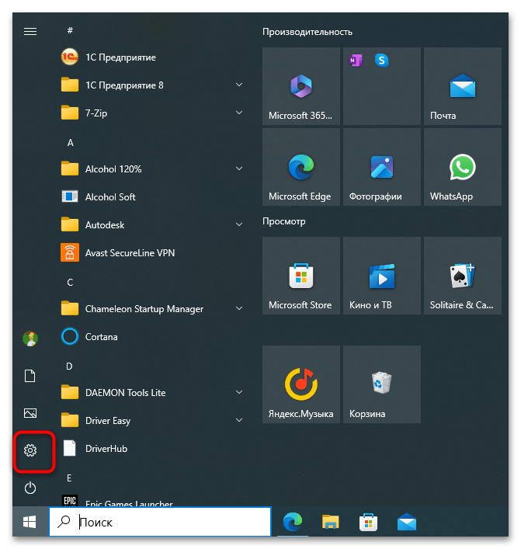Open Яндекс.Музыка tile
The width and height of the screenshot is (521, 549).
[301, 384]
